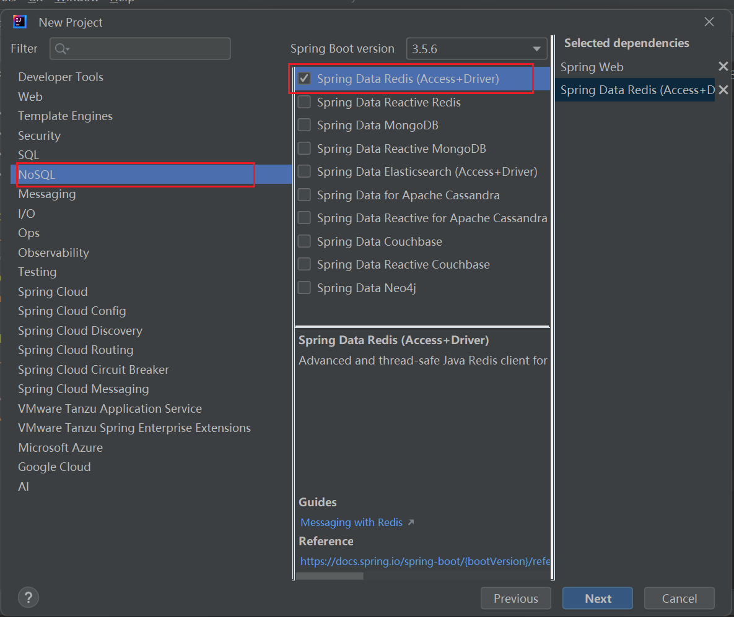Click the Next button
734x617 pixels.
[x=598, y=598]
